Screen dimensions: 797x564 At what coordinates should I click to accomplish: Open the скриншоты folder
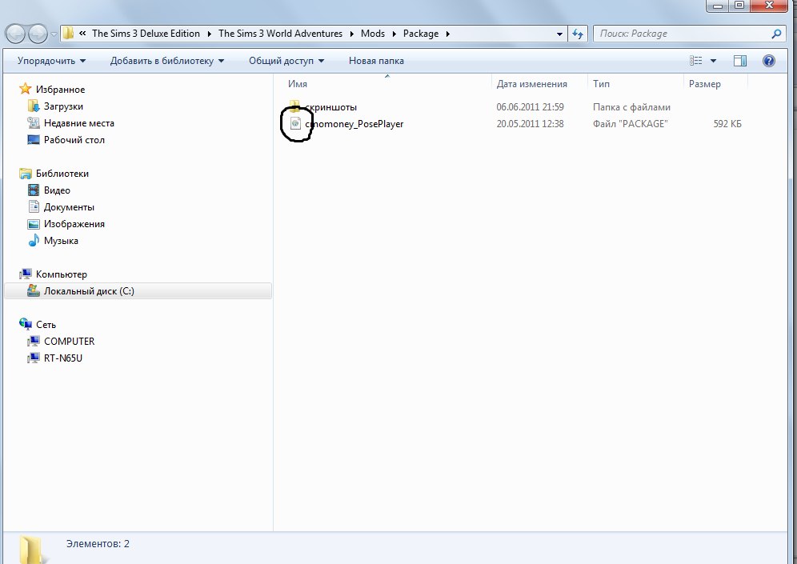point(330,107)
